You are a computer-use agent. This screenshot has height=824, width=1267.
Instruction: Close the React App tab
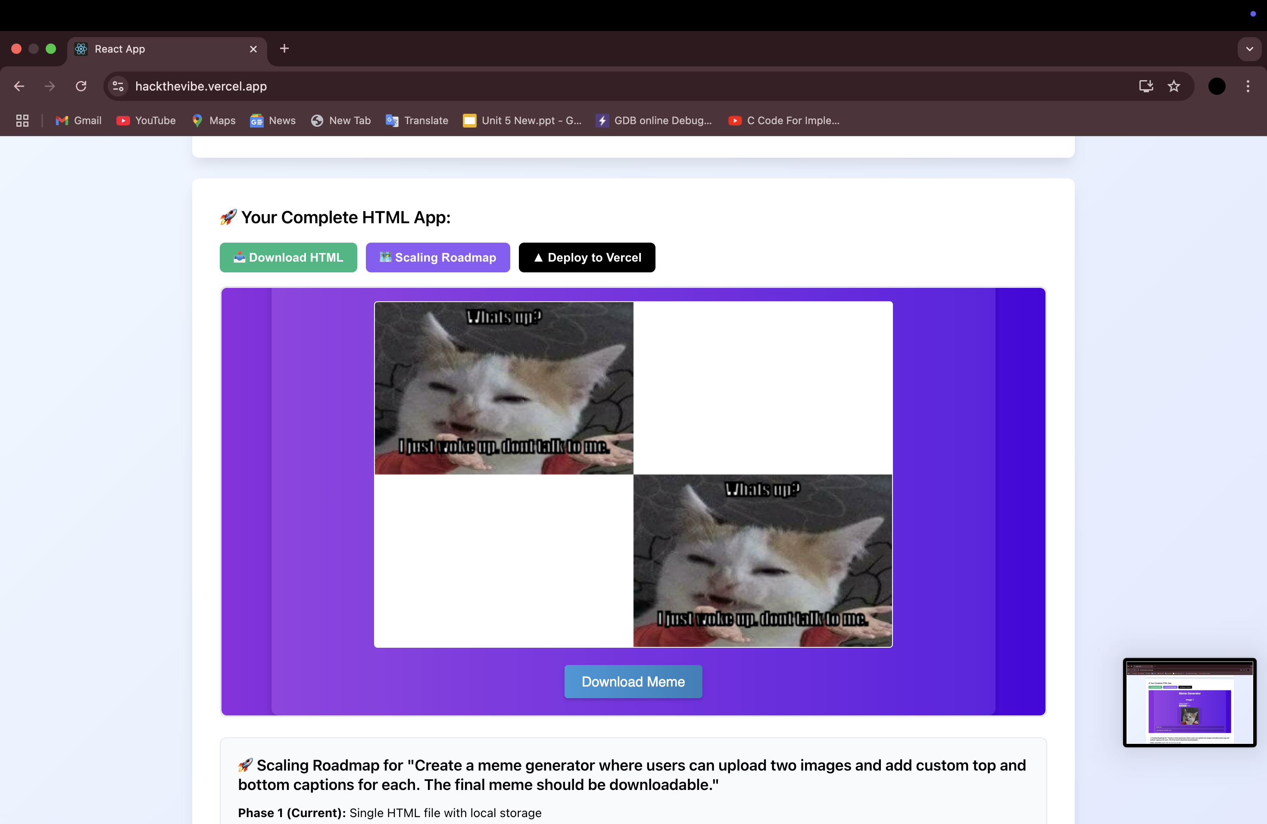253,49
